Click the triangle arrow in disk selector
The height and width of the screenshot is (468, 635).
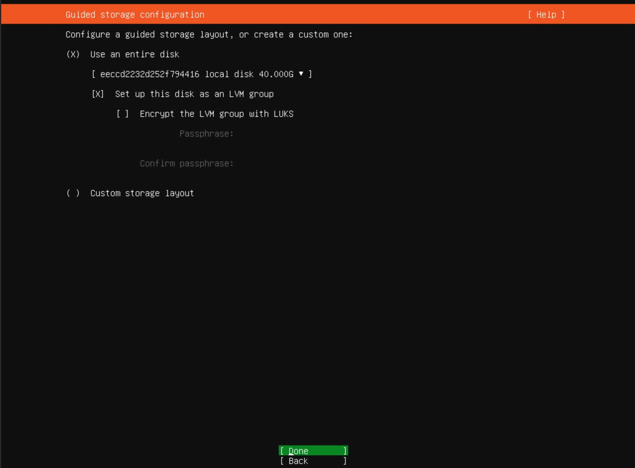(301, 74)
